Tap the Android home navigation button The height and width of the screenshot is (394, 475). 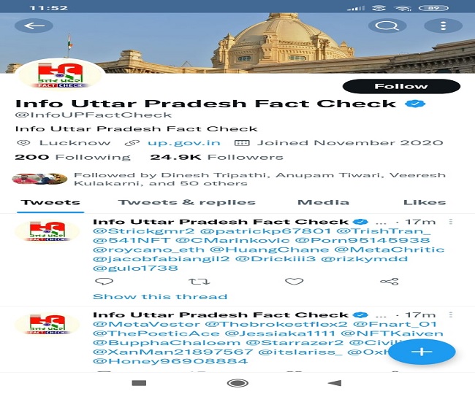(x=237, y=383)
